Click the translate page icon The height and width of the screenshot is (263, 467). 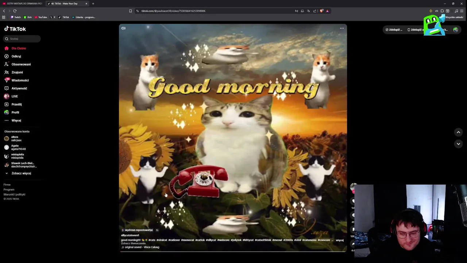(x=308, y=11)
